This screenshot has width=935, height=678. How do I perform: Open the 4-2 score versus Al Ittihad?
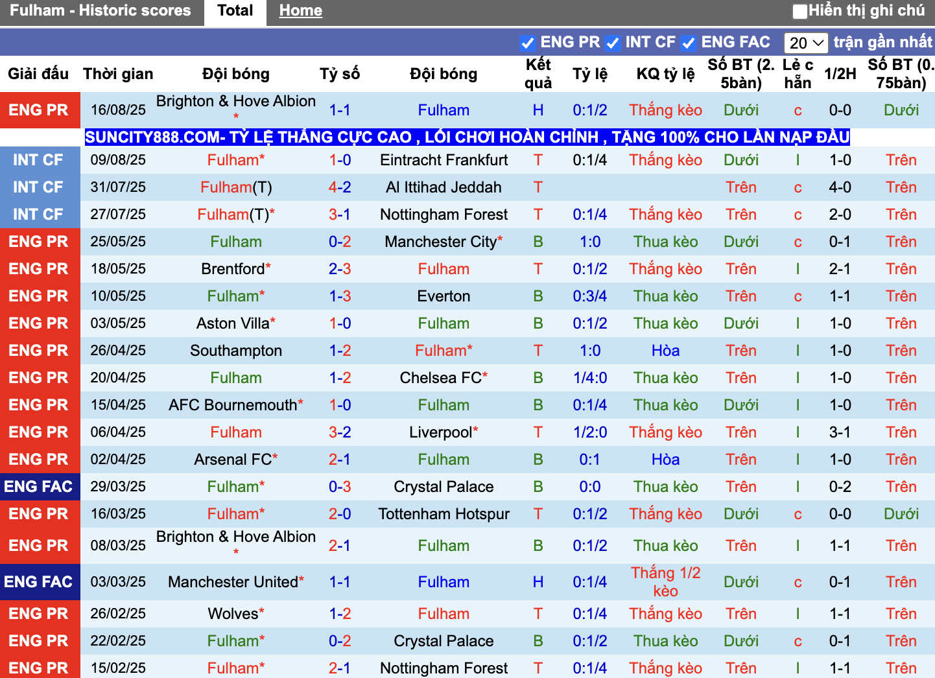click(x=340, y=187)
